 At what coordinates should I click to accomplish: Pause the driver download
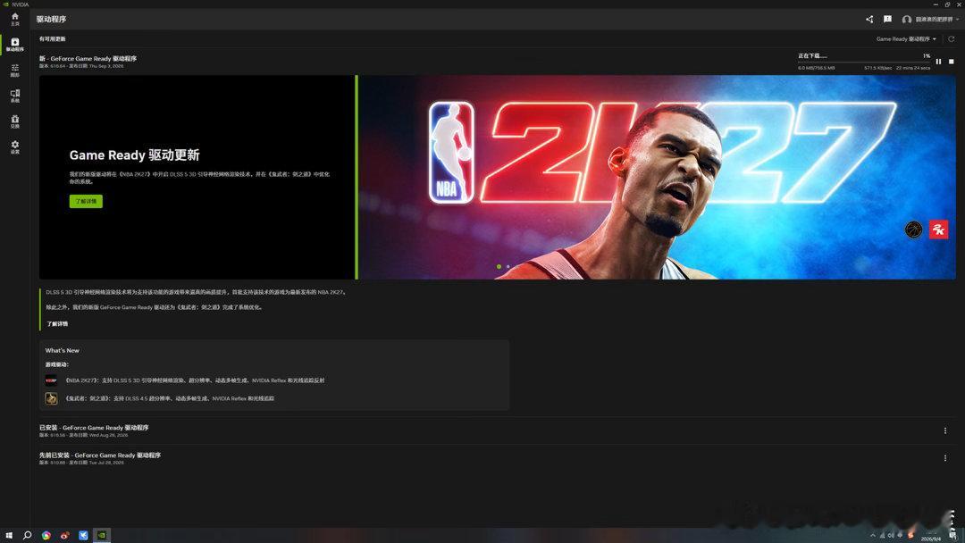point(938,62)
